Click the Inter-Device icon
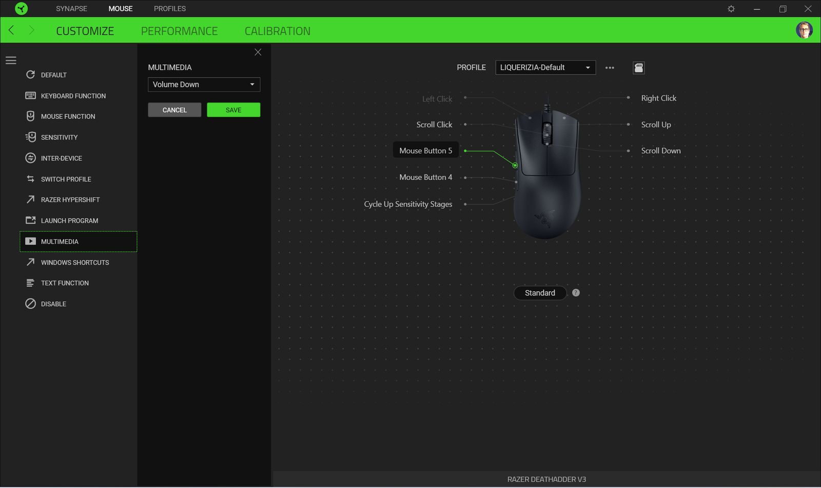Image resolution: width=821 pixels, height=488 pixels. (x=30, y=158)
